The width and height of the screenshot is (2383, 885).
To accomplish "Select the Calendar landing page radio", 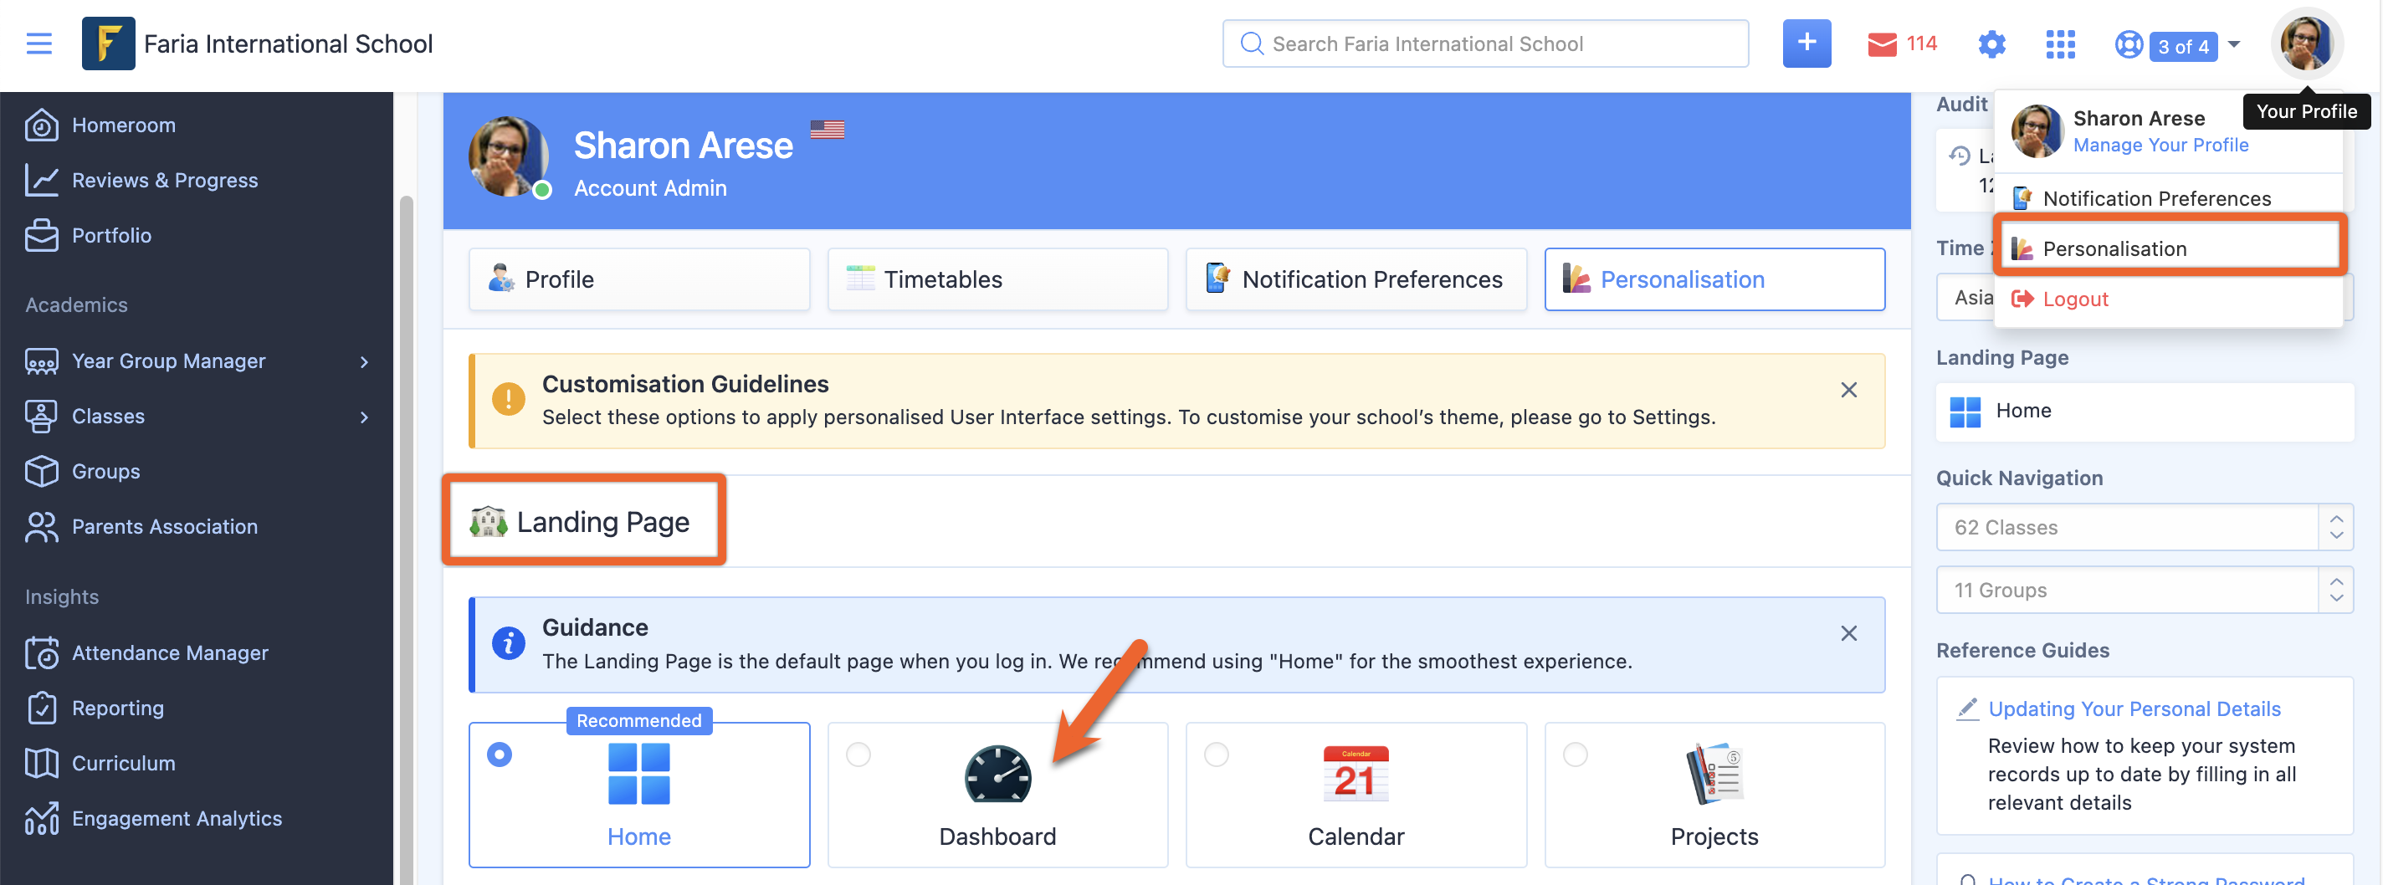I will [x=1217, y=755].
